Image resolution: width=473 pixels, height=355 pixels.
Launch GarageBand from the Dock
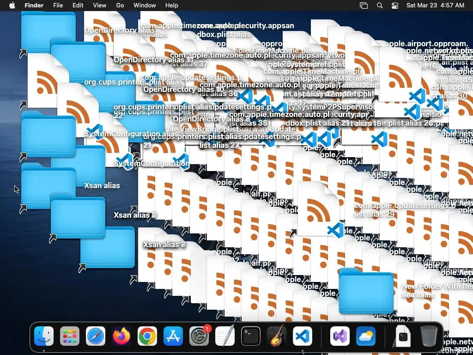click(x=277, y=336)
